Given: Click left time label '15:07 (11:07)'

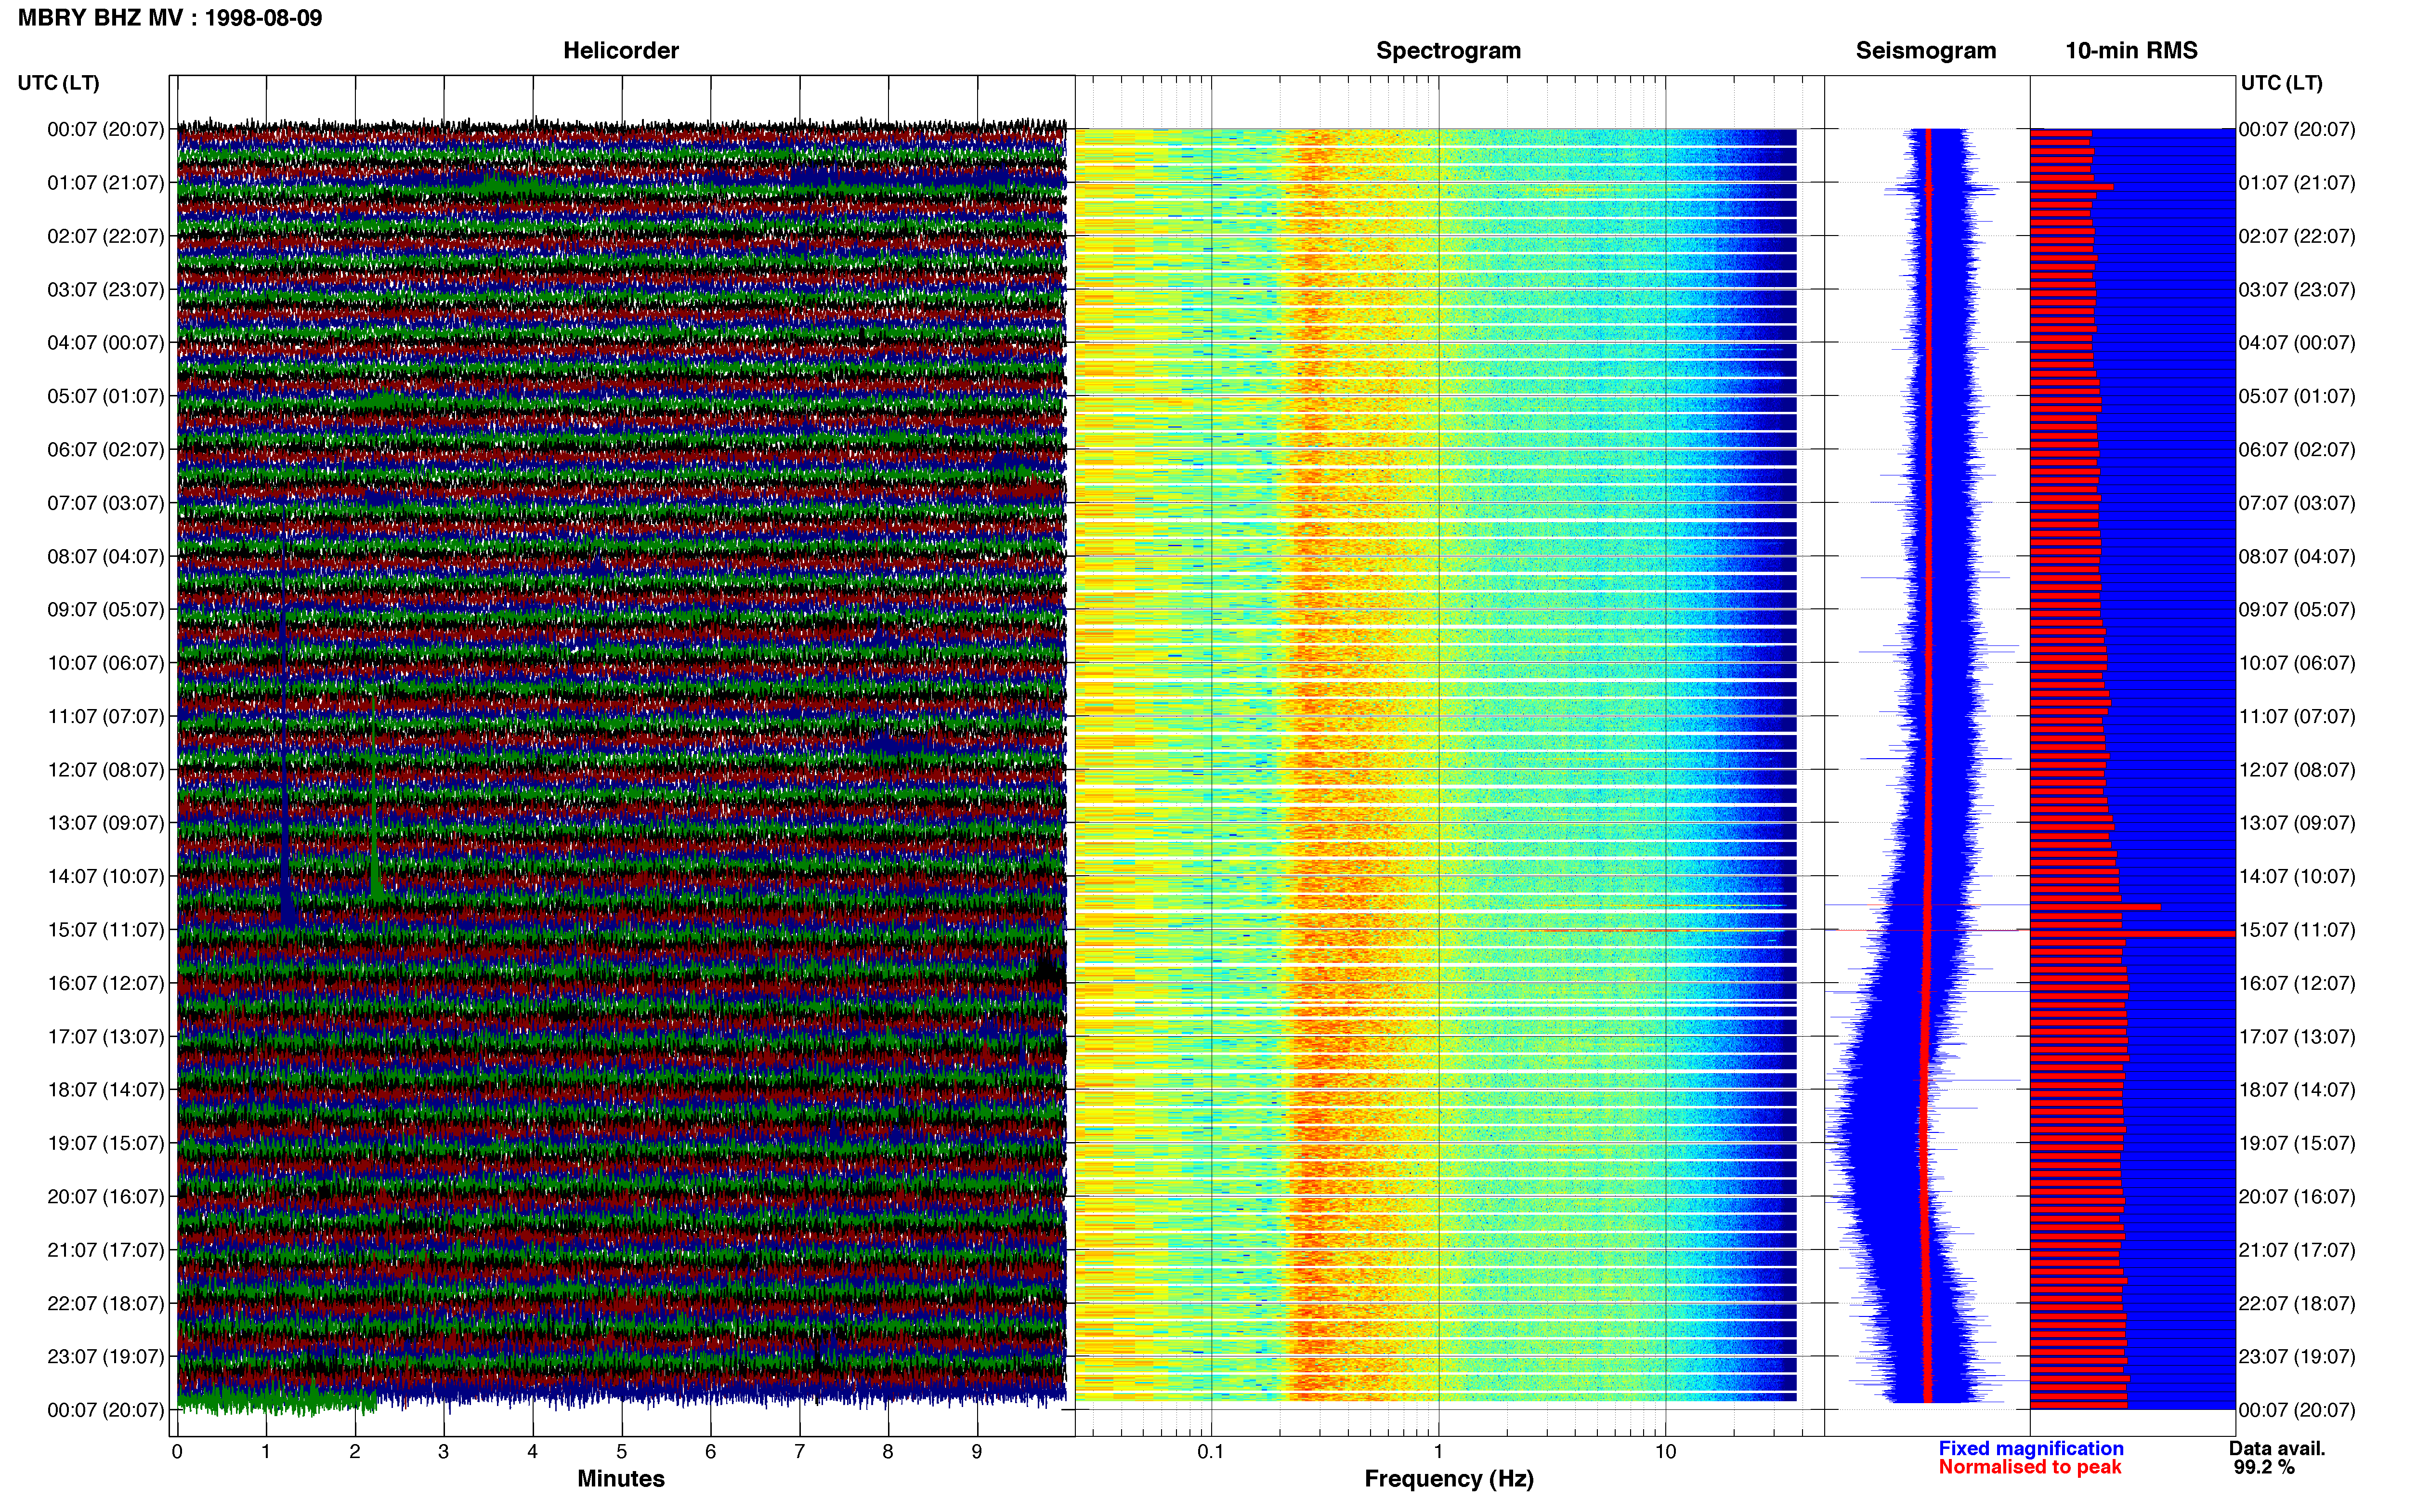Looking at the screenshot, I should (105, 930).
